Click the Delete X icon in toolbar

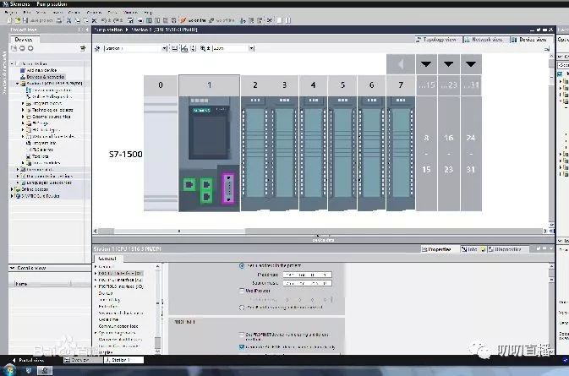(x=95, y=20)
